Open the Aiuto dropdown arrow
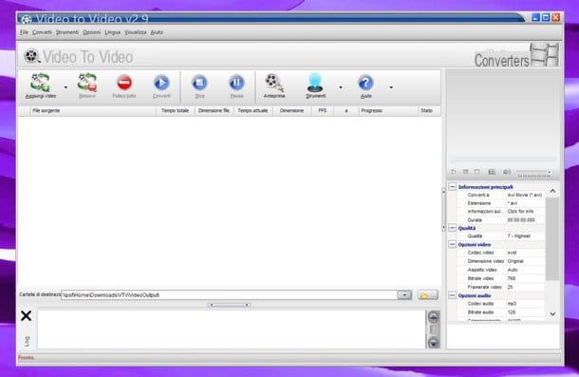Screen dimensions: 579x377 coord(391,87)
